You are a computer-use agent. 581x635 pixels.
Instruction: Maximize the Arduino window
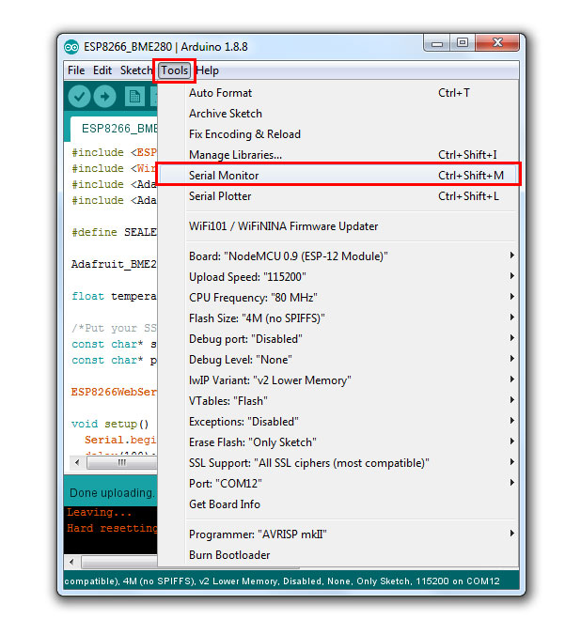tap(463, 43)
